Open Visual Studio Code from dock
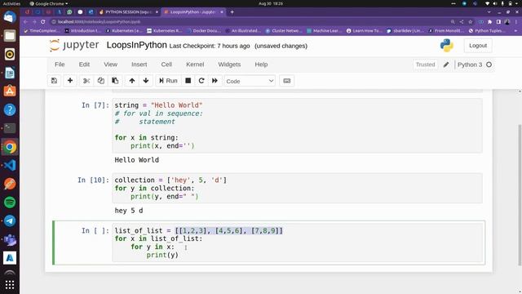 point(10,165)
